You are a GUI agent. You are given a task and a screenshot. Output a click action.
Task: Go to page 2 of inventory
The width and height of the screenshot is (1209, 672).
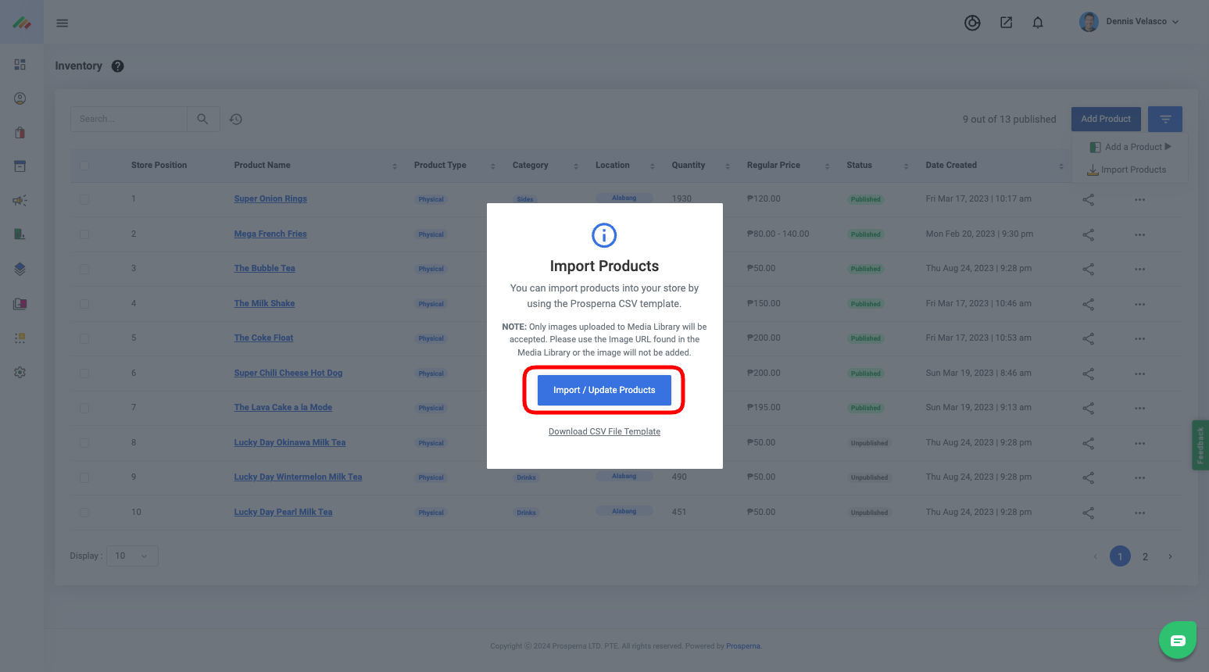(x=1145, y=556)
